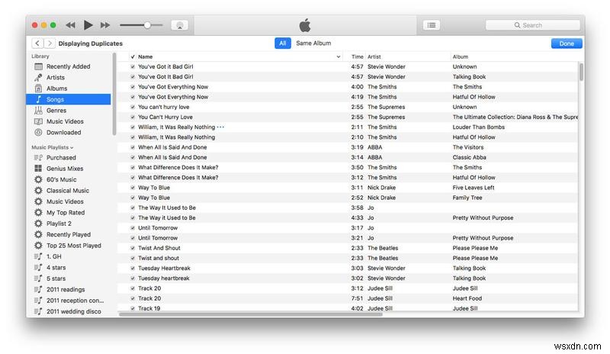Uncheck Until Tomorrow lasting 3:17
Screen dimensions: 610x354
pos(133,228)
